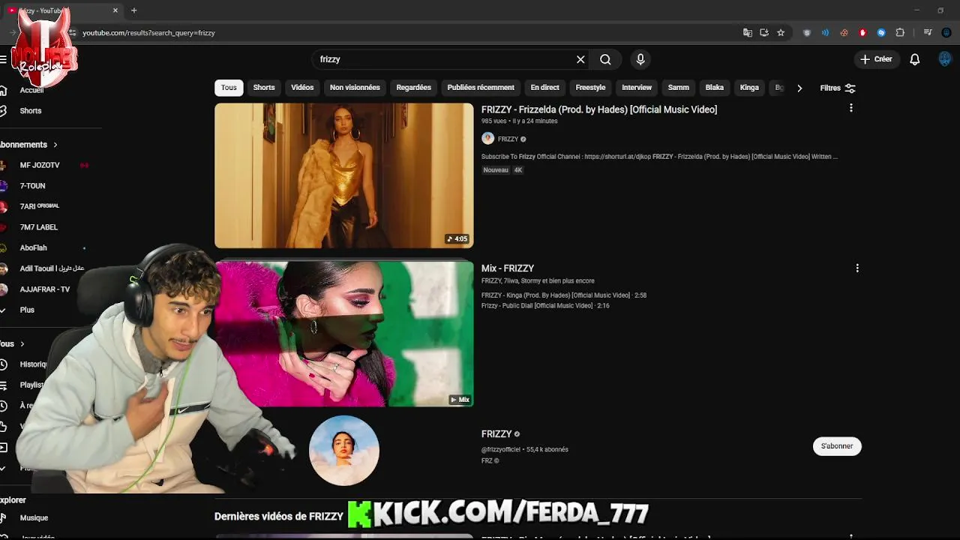The width and height of the screenshot is (960, 540).
Task: Open the 7ARI ORIGINAL subscription
Action: pyautogui.click(x=39, y=206)
